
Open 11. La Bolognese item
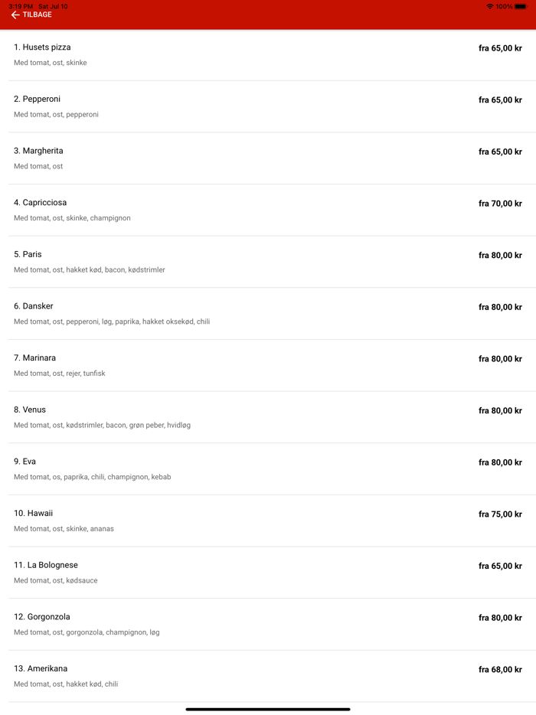(x=46, y=565)
